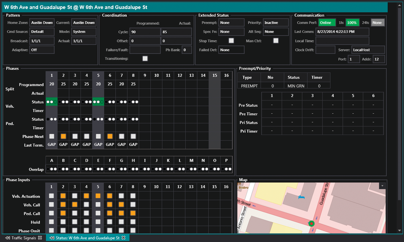Toggle the Transitioning checkbox
Screen dimensions: 404x242
point(145,58)
